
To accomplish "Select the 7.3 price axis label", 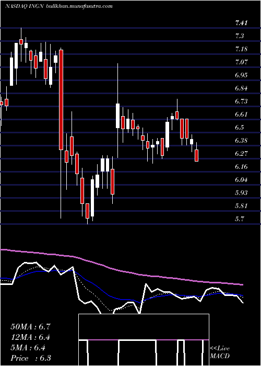I will point(240,36).
